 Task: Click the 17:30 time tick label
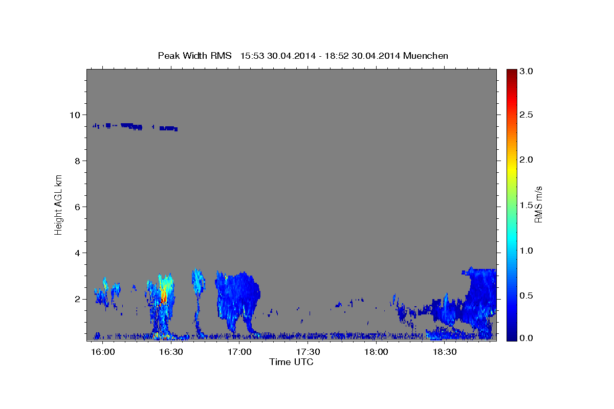coord(308,352)
